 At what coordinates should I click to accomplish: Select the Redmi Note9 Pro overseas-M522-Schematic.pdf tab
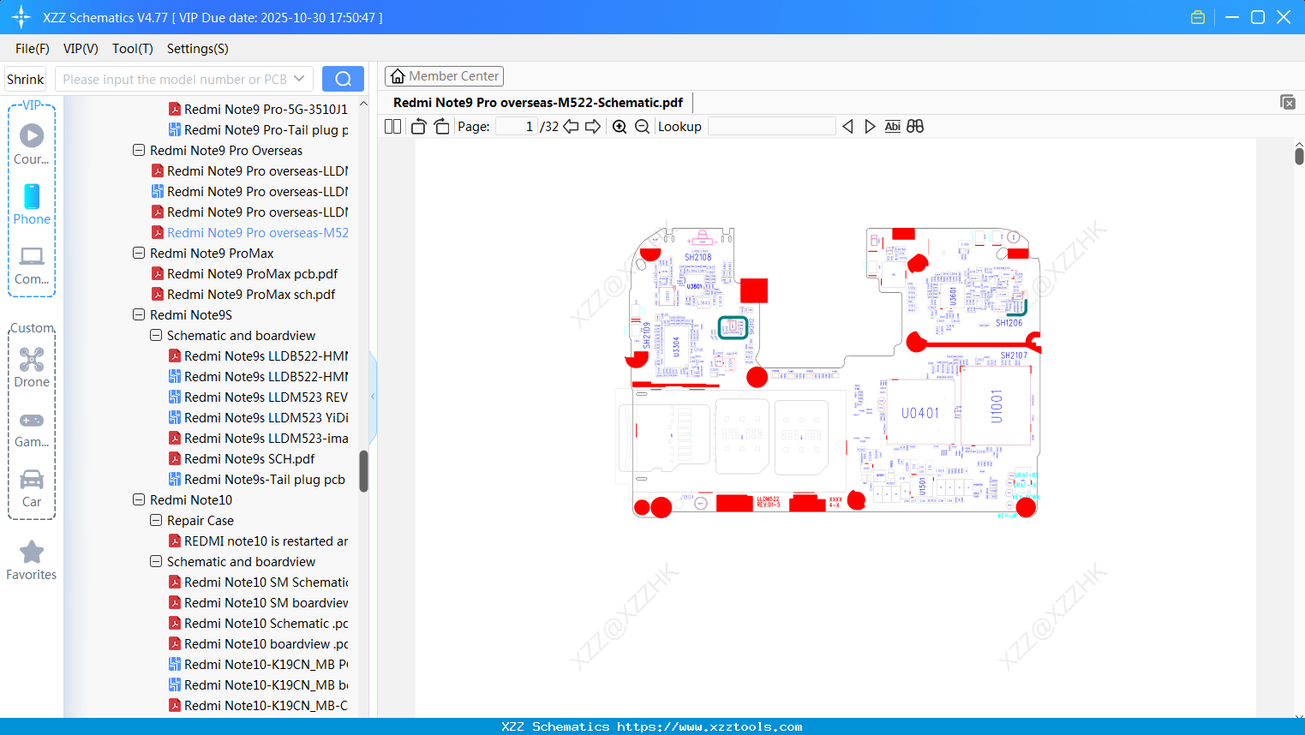pyautogui.click(x=538, y=103)
